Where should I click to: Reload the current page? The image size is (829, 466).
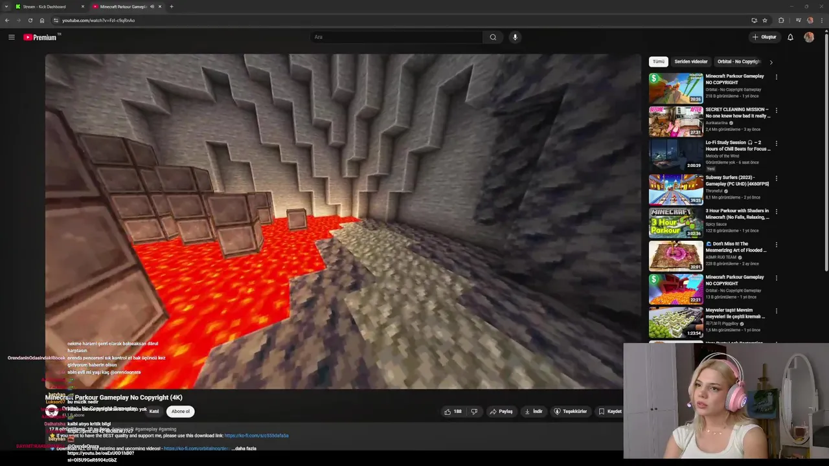tap(30, 20)
